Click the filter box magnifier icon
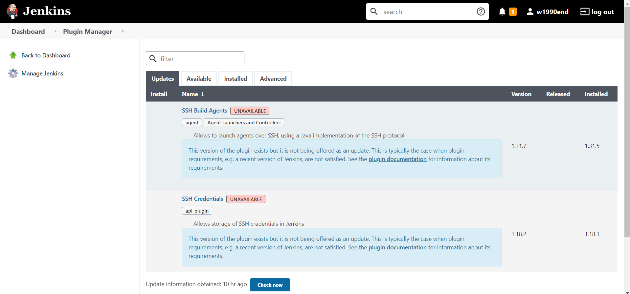The height and width of the screenshot is (294, 630). coord(153,58)
